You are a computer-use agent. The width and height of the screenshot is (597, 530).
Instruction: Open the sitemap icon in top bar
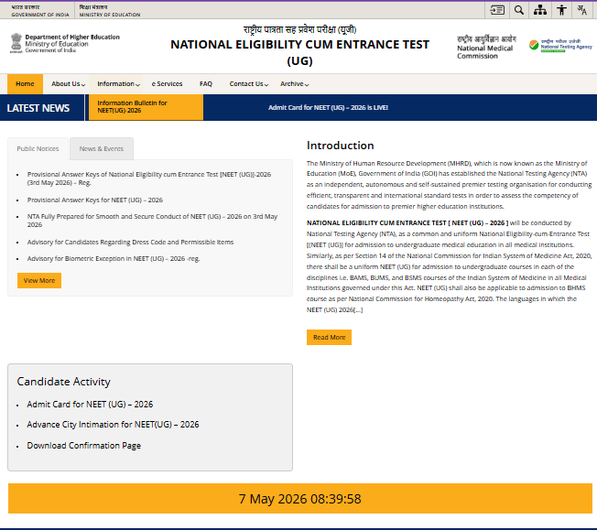[x=540, y=10]
